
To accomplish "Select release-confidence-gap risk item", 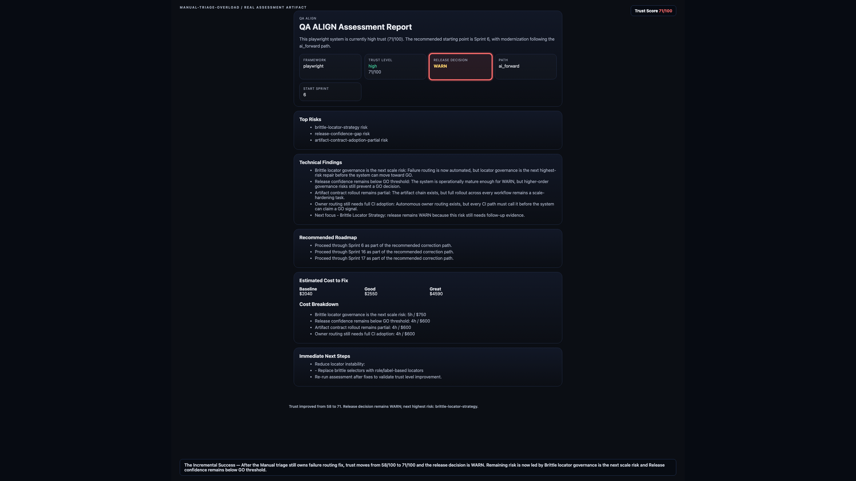I will click(x=342, y=134).
